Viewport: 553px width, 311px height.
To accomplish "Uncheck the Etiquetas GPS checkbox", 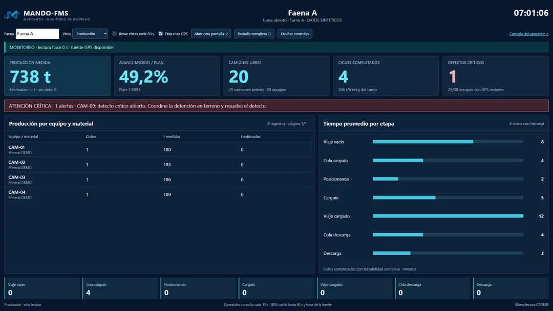I will click(x=160, y=34).
